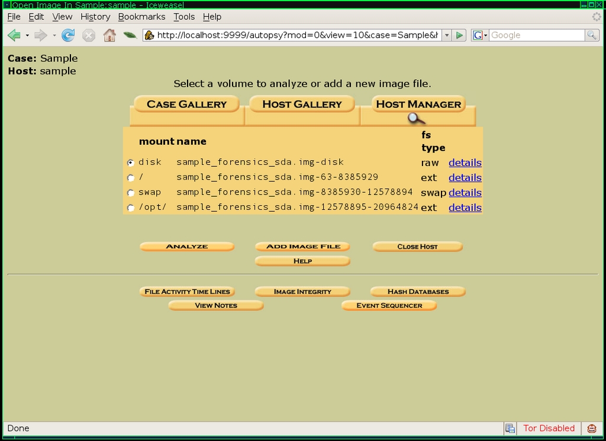
Task: Open the search engine selector dropdown
Action: click(x=480, y=35)
